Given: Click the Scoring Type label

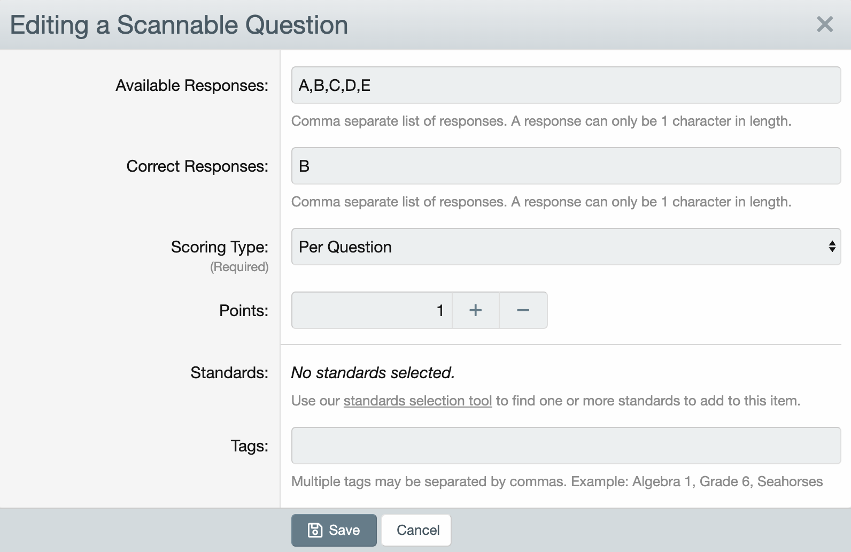Looking at the screenshot, I should (x=220, y=247).
